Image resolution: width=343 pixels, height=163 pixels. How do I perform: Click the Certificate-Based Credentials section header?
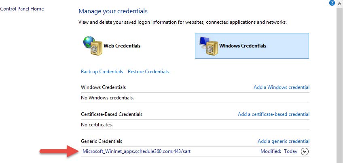pyautogui.click(x=112, y=114)
